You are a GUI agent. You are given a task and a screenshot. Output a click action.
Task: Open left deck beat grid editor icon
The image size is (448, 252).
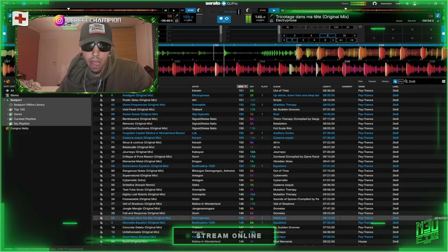[x=177, y=21]
